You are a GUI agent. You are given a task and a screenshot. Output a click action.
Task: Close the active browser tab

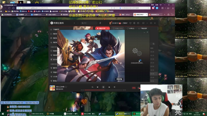pos(146,15)
